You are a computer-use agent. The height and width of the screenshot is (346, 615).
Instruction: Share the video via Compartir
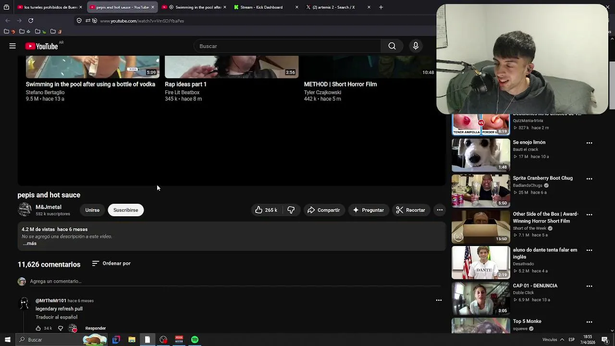pos(323,210)
